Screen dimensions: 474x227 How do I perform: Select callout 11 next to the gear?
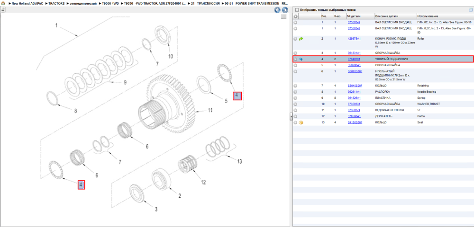coord(210,110)
